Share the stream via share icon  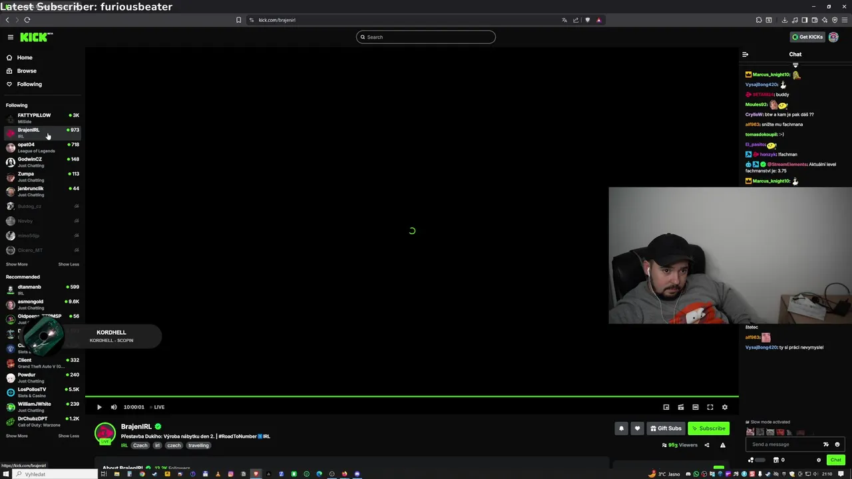707,445
